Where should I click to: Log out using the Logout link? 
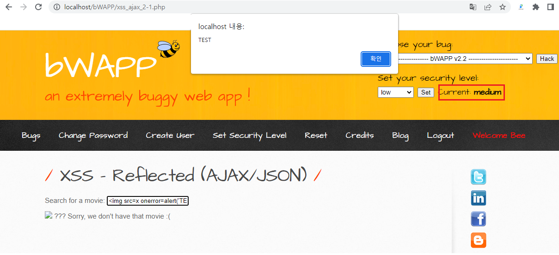tap(441, 135)
